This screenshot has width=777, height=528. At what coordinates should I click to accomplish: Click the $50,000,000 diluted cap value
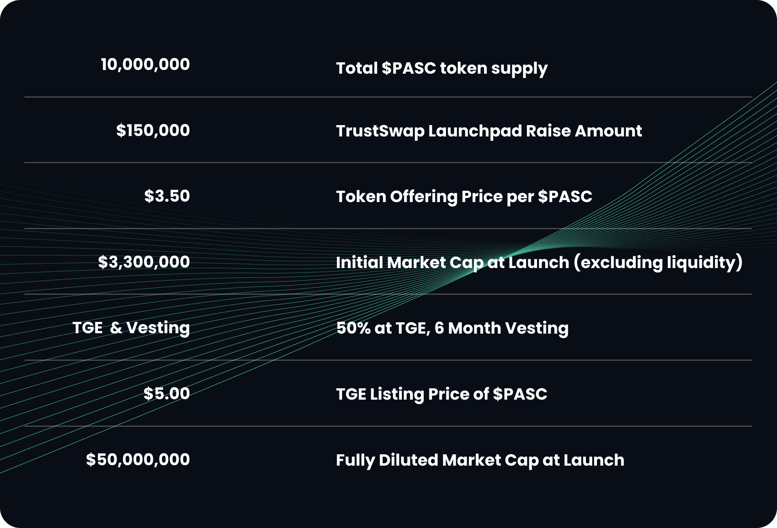pos(138,460)
